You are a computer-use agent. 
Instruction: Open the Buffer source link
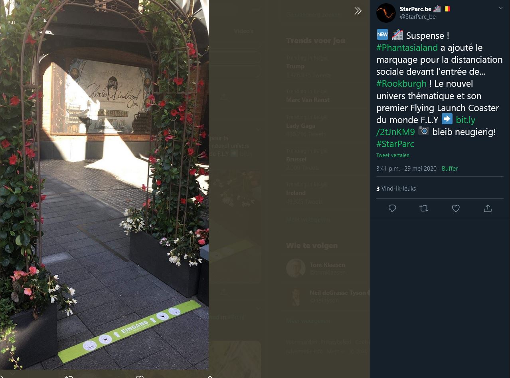[450, 169]
